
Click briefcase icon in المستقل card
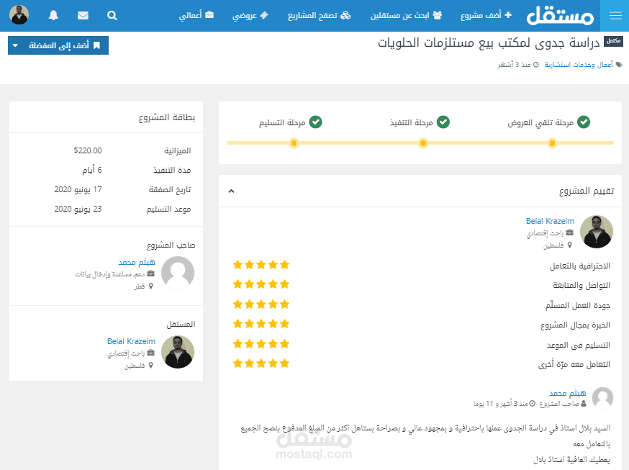[x=151, y=353]
